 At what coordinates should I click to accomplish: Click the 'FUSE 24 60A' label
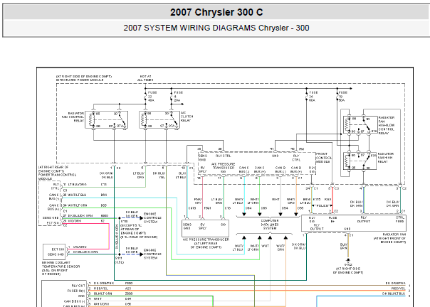click(x=313, y=97)
